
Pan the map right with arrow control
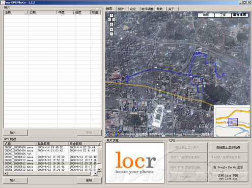point(114,20)
